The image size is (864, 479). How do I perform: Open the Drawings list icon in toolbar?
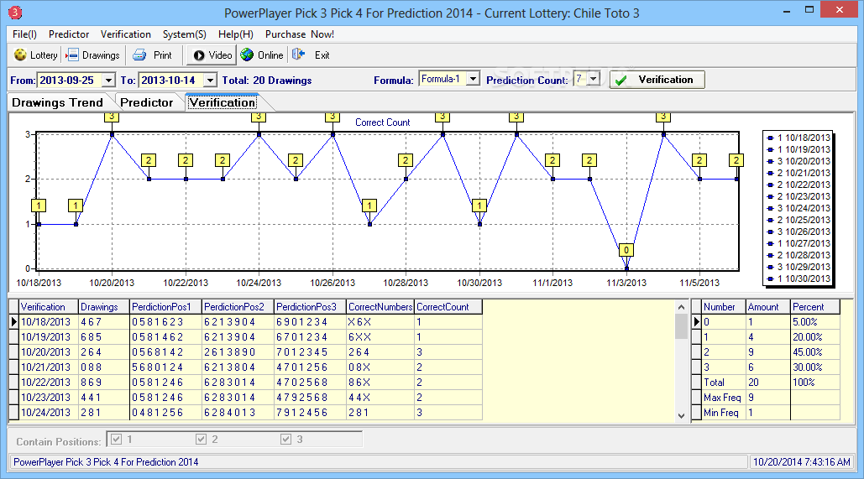coord(72,55)
